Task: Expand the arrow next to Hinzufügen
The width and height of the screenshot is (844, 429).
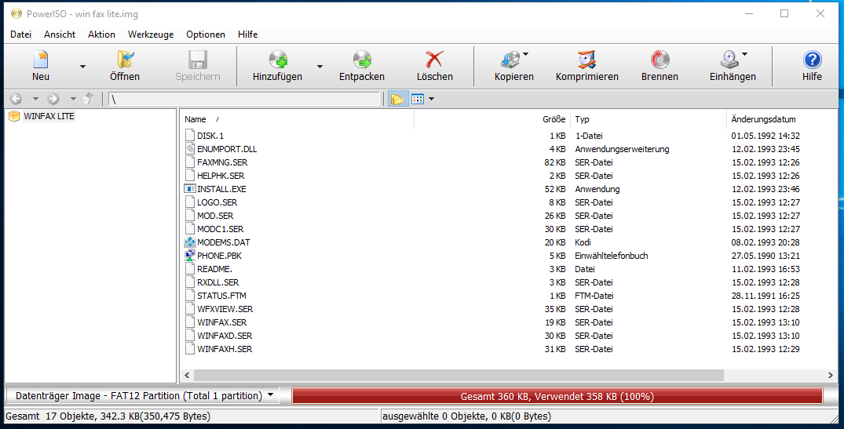Action: click(320, 67)
